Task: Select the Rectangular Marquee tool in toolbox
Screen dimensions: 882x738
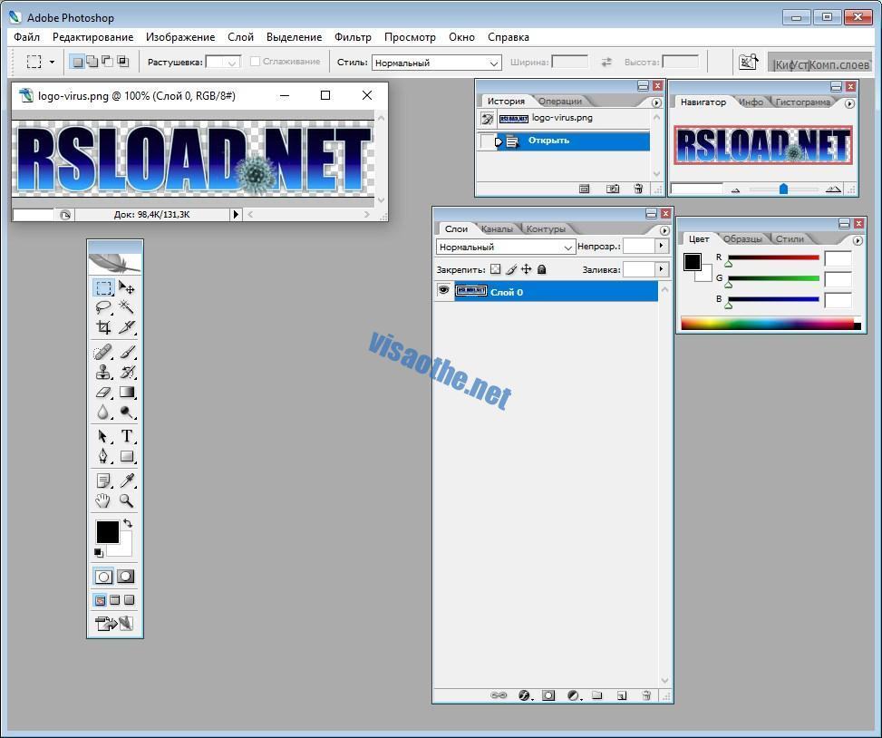Action: 103,287
